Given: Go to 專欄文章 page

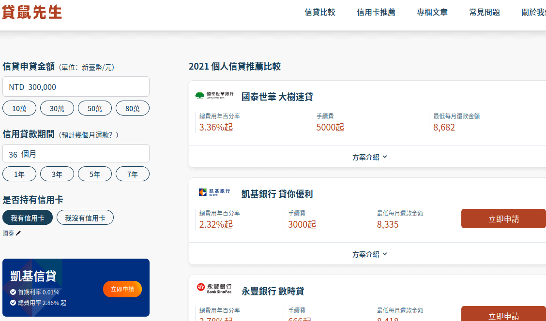Looking at the screenshot, I should pos(432,13).
